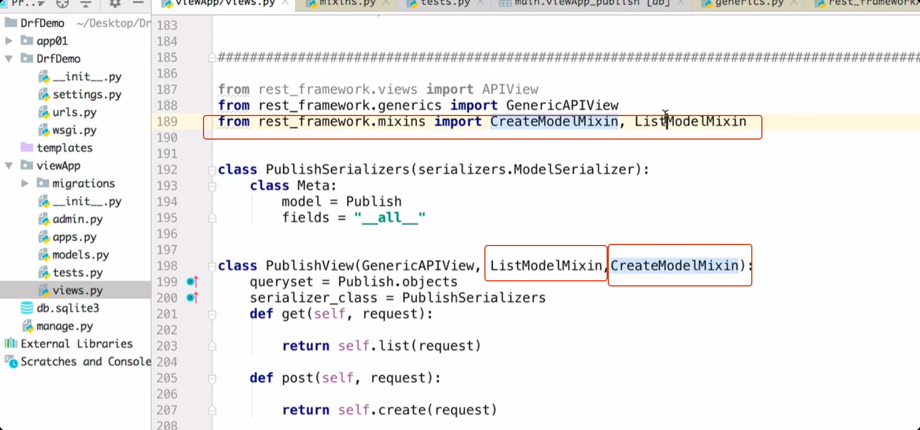This screenshot has height=430, width=920.
Task: Click PublishSerializers on line 200
Action: pyautogui.click(x=474, y=298)
